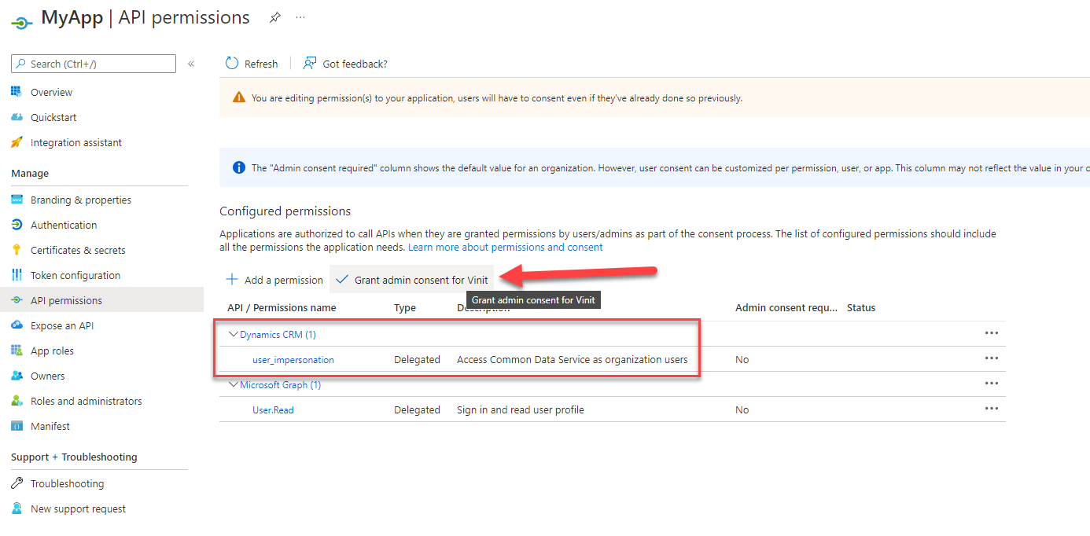Click Grant admin consent for Vinit button

(412, 280)
